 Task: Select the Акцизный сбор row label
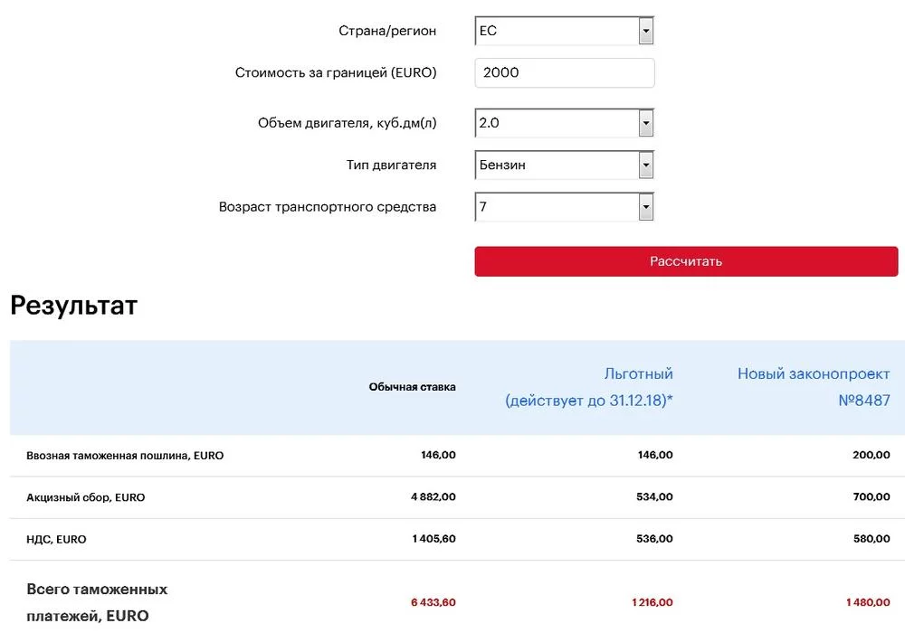pyautogui.click(x=86, y=497)
